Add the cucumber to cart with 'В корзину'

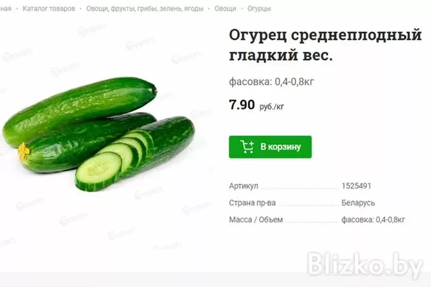pyautogui.click(x=270, y=147)
